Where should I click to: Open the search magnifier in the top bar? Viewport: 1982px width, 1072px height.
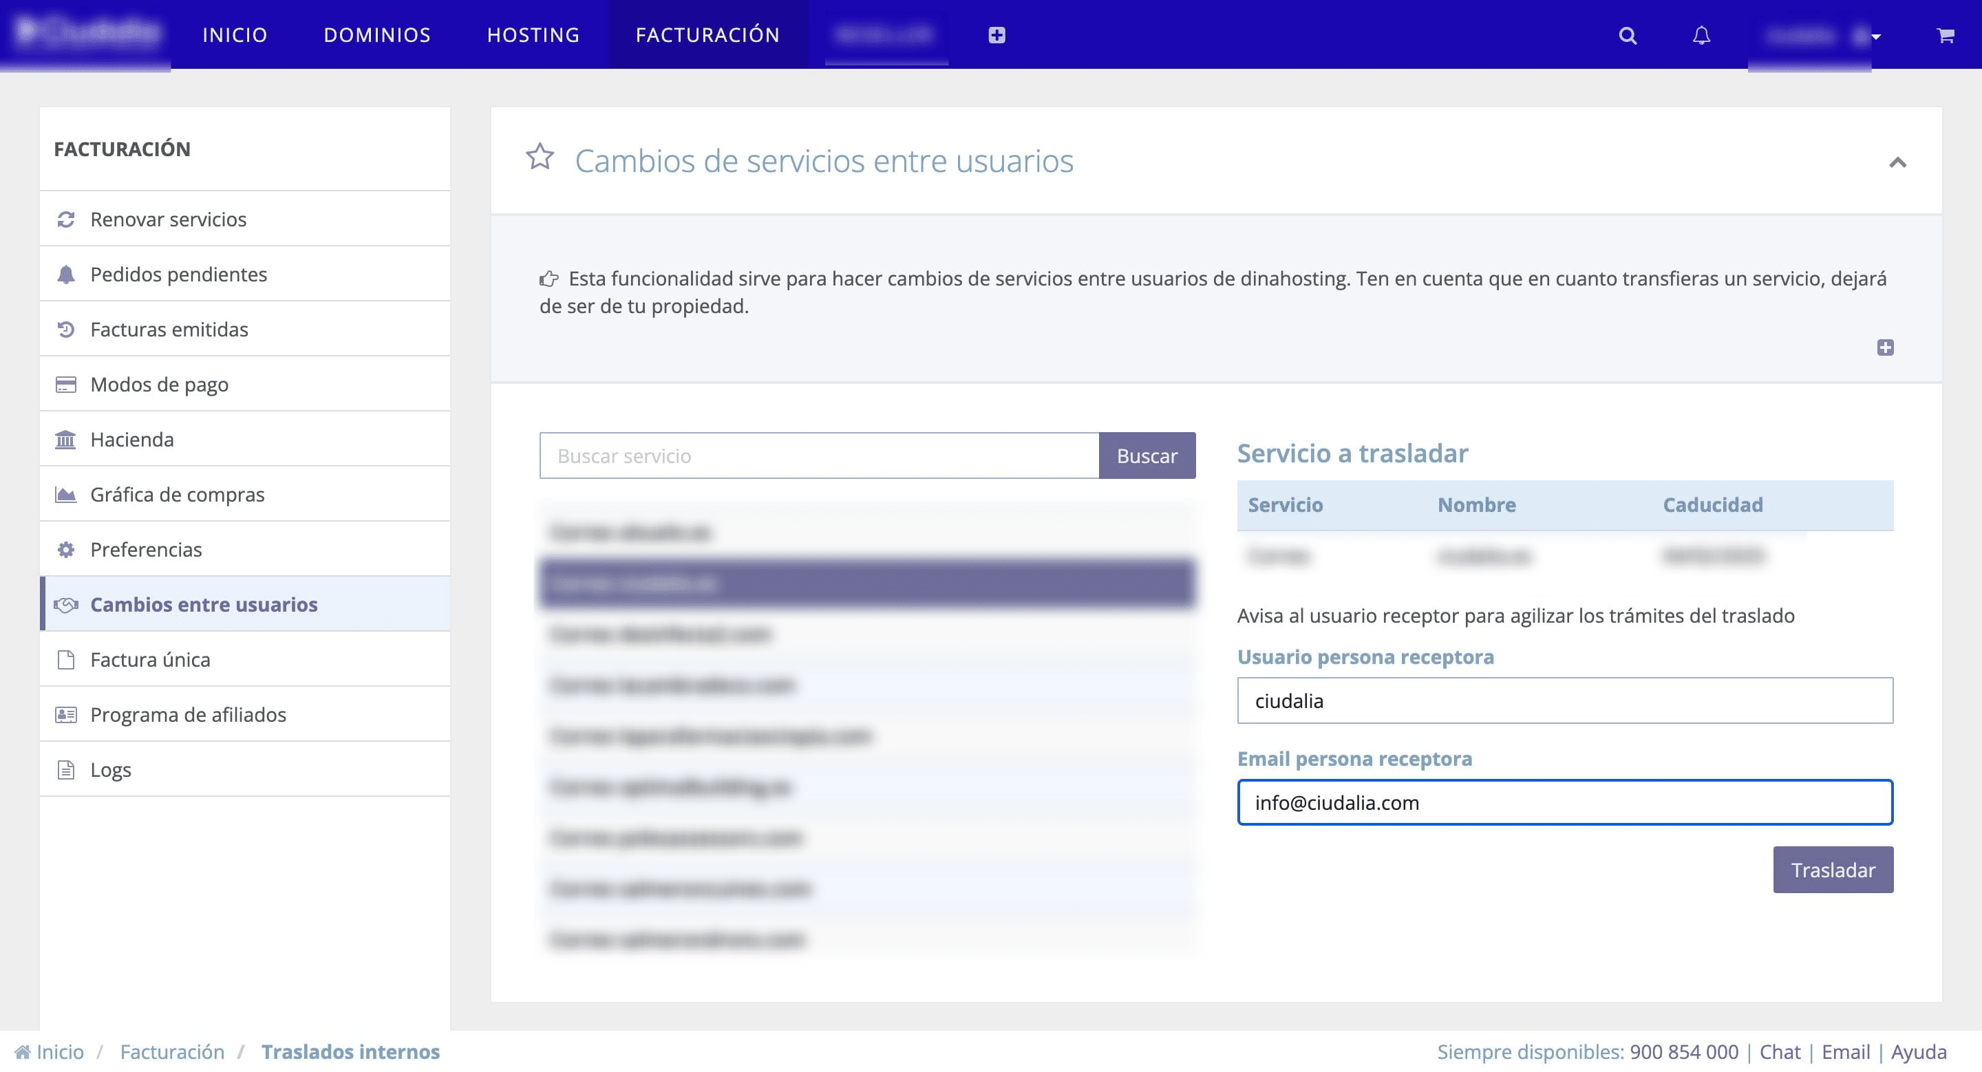pos(1628,34)
